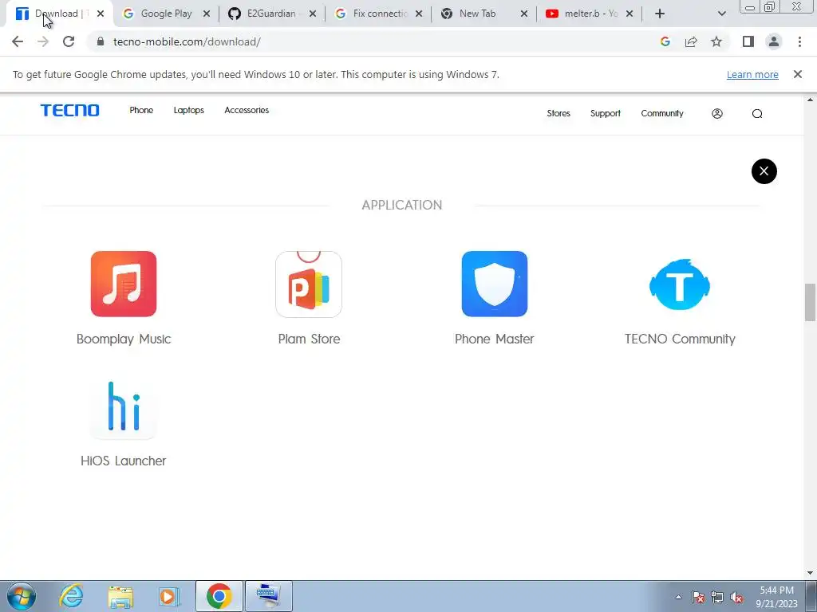This screenshot has width=817, height=612.
Task: Reload the page
Action: click(x=69, y=41)
